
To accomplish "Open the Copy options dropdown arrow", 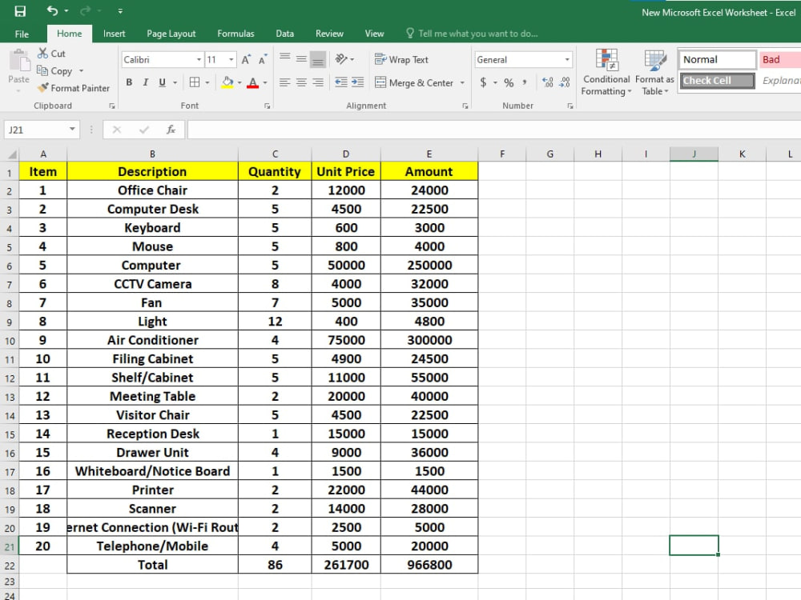I will click(81, 71).
